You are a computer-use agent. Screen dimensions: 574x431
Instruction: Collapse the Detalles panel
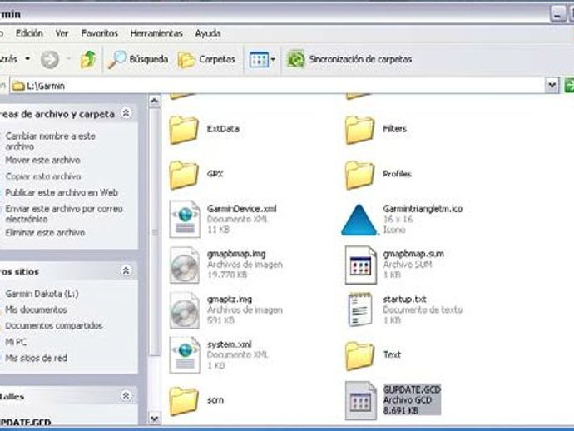coord(126,395)
